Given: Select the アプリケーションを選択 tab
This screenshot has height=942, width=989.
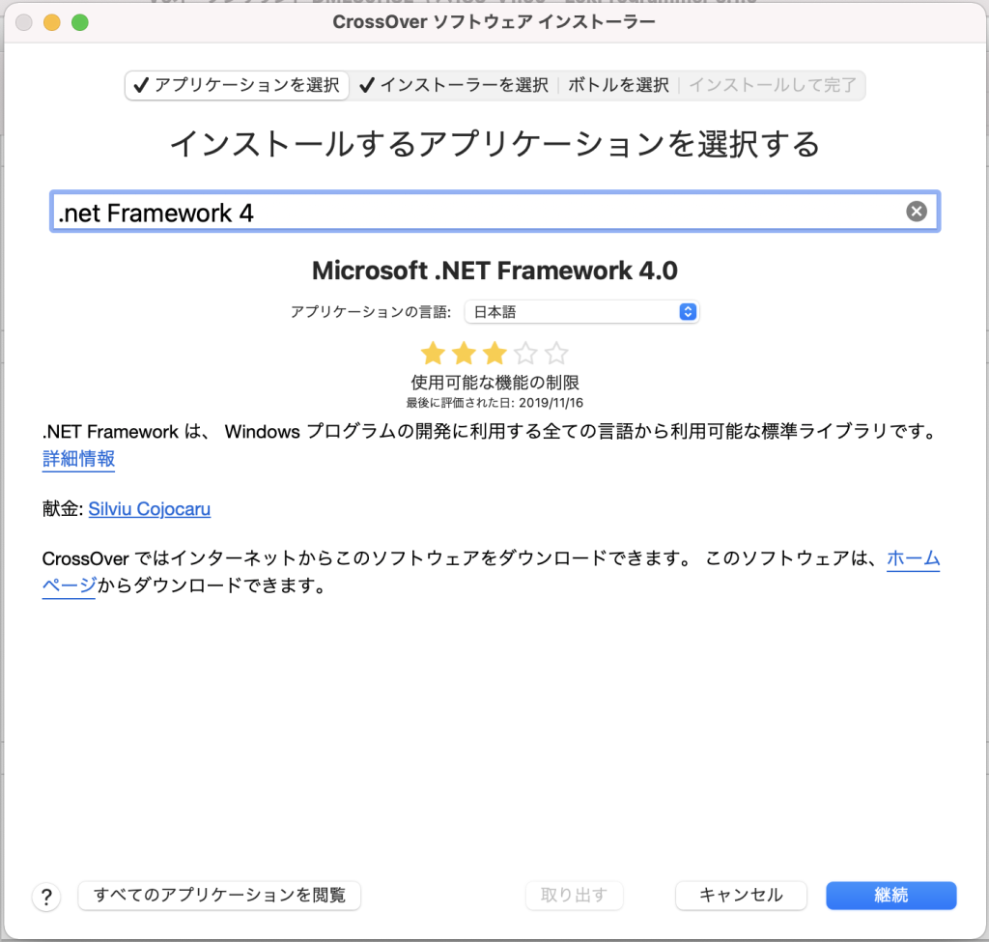Looking at the screenshot, I should 237,85.
